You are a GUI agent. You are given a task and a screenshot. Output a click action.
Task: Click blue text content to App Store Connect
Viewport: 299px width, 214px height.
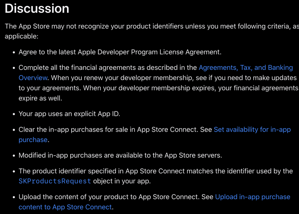(x=65, y=207)
